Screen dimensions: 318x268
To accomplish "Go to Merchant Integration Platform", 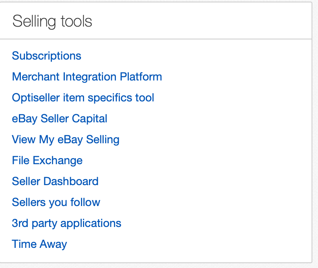I will [87, 77].
